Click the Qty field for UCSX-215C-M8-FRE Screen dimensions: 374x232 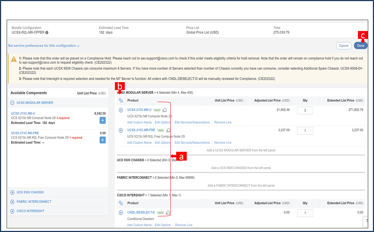click(x=305, y=131)
